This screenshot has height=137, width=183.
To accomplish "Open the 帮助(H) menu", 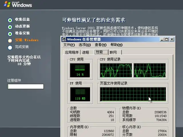I will click(x=116, y=45).
